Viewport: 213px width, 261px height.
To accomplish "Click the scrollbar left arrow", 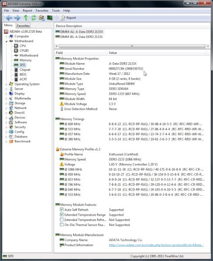I will click(x=57, y=46).
